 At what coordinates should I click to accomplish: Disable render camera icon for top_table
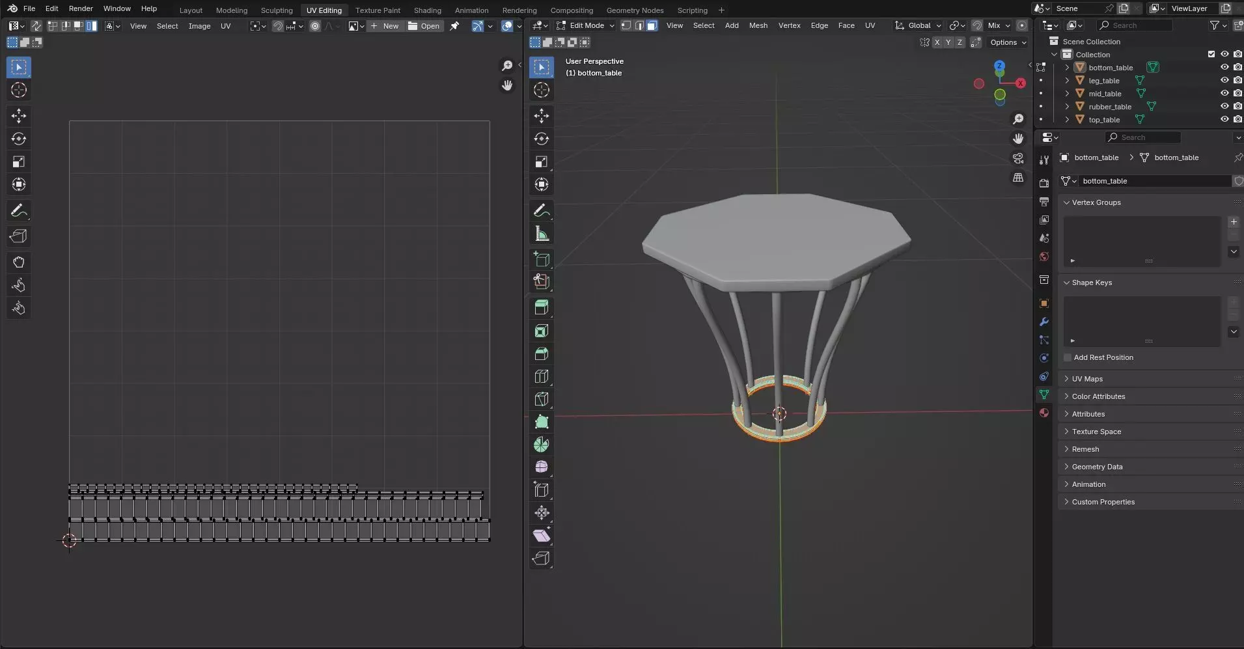click(x=1237, y=119)
